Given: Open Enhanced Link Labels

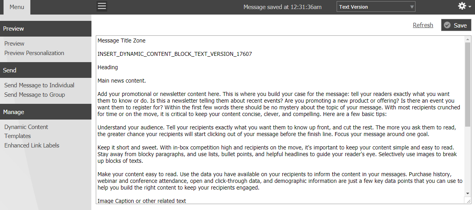Looking at the screenshot, I should pyautogui.click(x=32, y=146).
